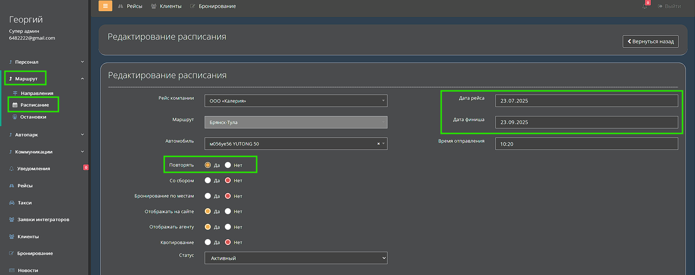Click the bus icon next to Остановки
Image resolution: width=695 pixels, height=275 pixels.
[x=15, y=117]
